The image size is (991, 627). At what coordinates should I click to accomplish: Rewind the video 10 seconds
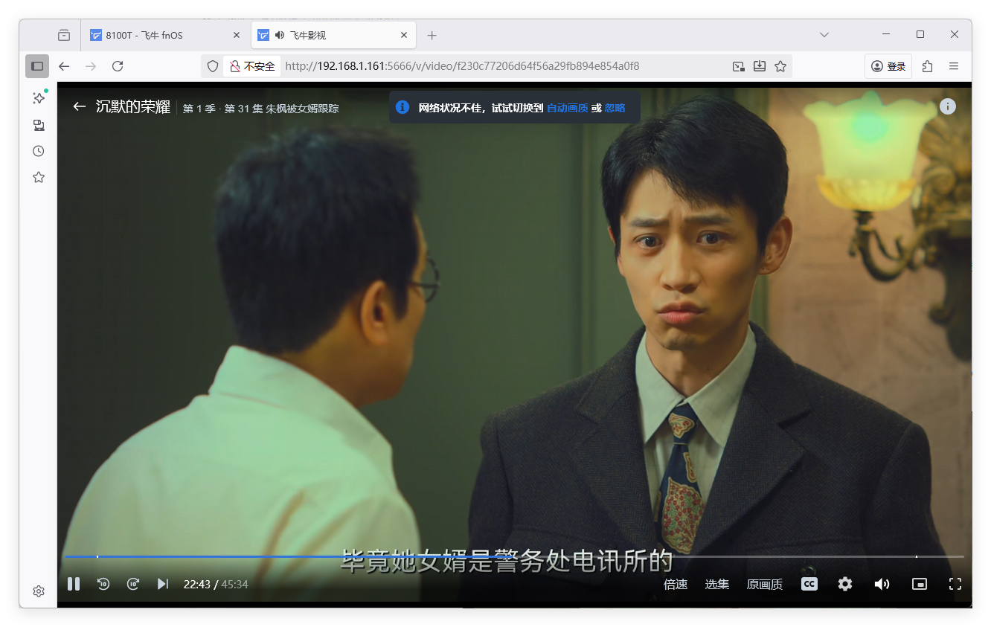[x=103, y=584]
